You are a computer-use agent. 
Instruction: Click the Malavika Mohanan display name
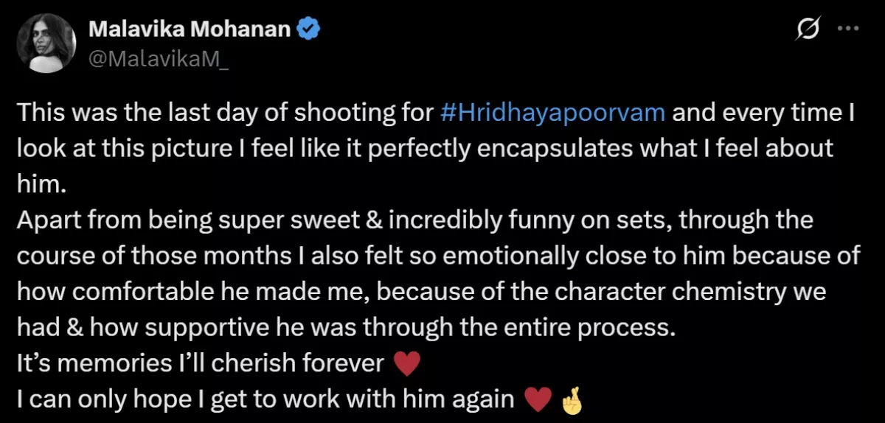tap(190, 29)
